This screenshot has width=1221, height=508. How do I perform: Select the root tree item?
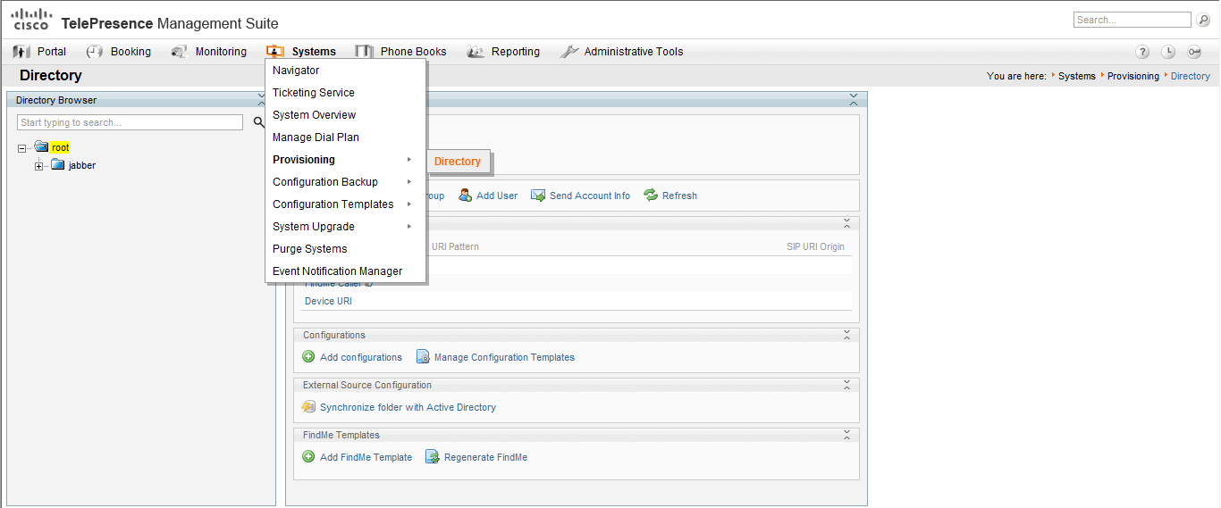(x=60, y=147)
